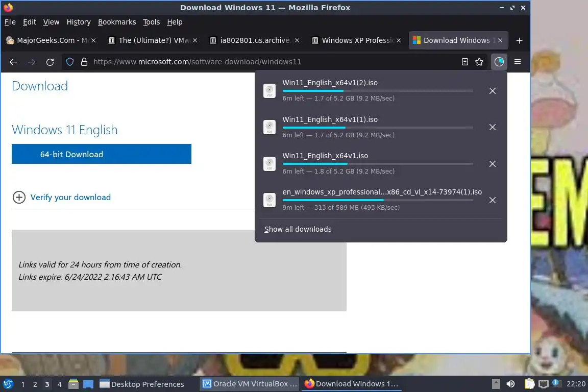
Task: Click the forward navigation arrow
Action: (32, 62)
